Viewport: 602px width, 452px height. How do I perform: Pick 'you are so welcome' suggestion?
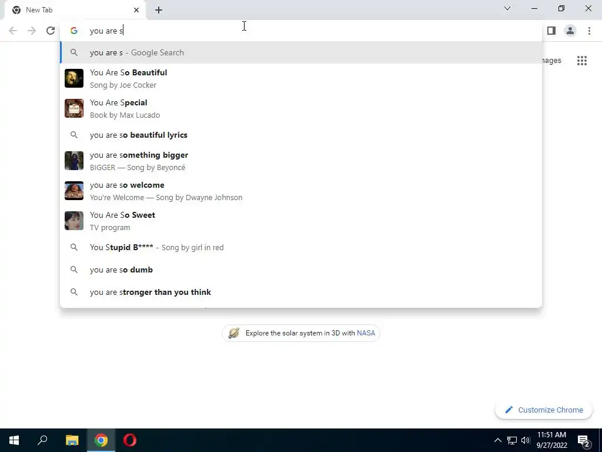tap(301, 191)
